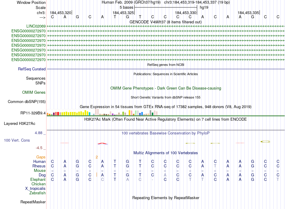Select 'Multiz Alignments of 100 Vertebrates' title
Viewport: 285px width, 209px height.
[166, 153]
